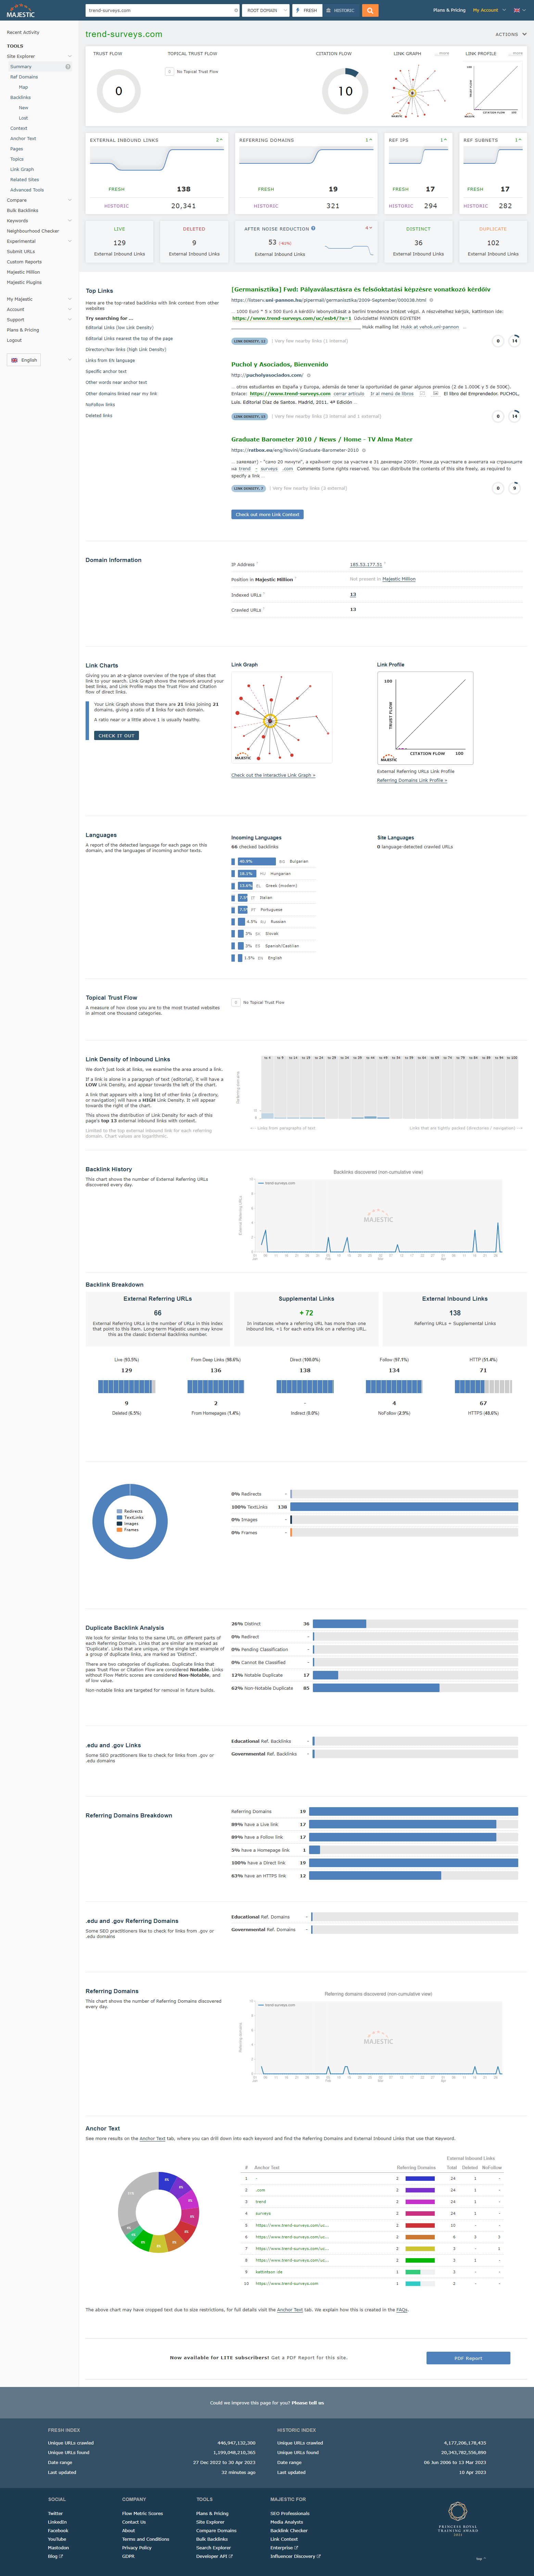534x2576 pixels.
Task: Click the clear icon in search field
Action: click(x=236, y=10)
